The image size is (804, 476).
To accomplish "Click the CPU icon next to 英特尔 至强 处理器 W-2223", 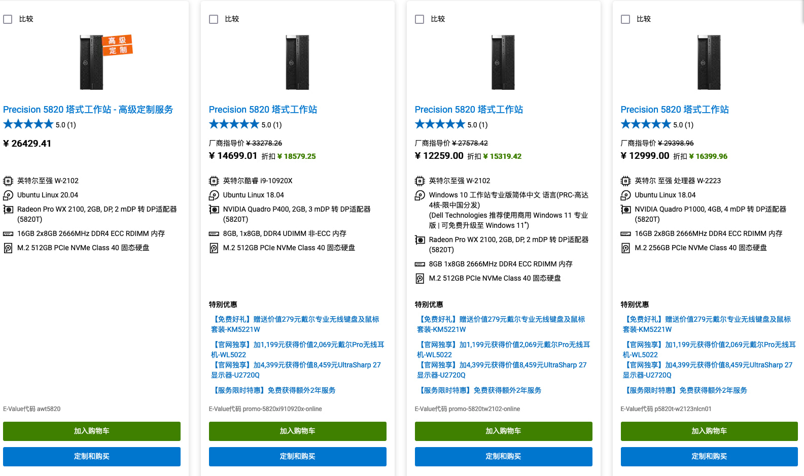I will [626, 181].
